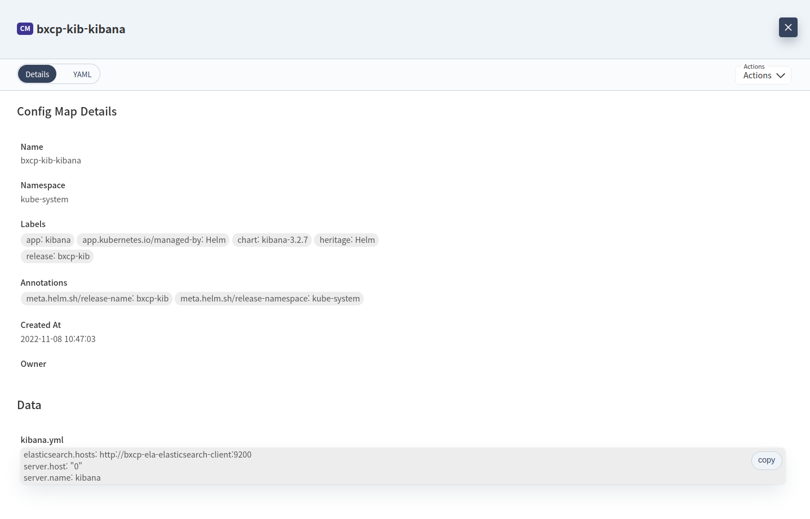Click the 'heritage: Helm' label chip
Screen dimensions: 810x519
coord(347,240)
